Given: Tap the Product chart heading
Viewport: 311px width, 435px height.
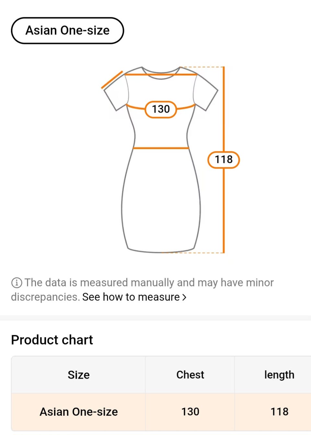Looking at the screenshot, I should 52,340.
